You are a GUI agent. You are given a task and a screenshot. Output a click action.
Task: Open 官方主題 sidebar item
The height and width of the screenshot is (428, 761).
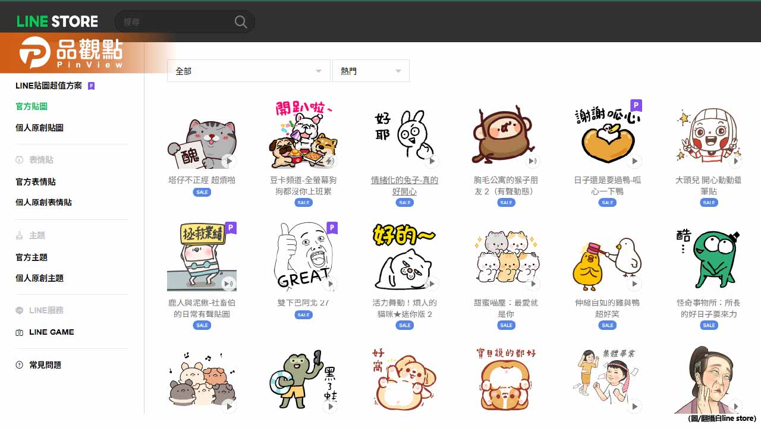pos(32,257)
